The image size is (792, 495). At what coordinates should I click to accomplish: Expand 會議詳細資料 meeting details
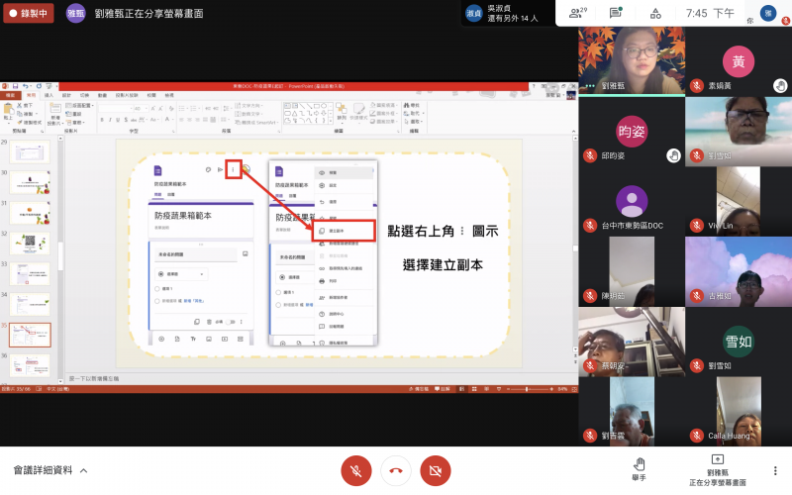pos(50,470)
